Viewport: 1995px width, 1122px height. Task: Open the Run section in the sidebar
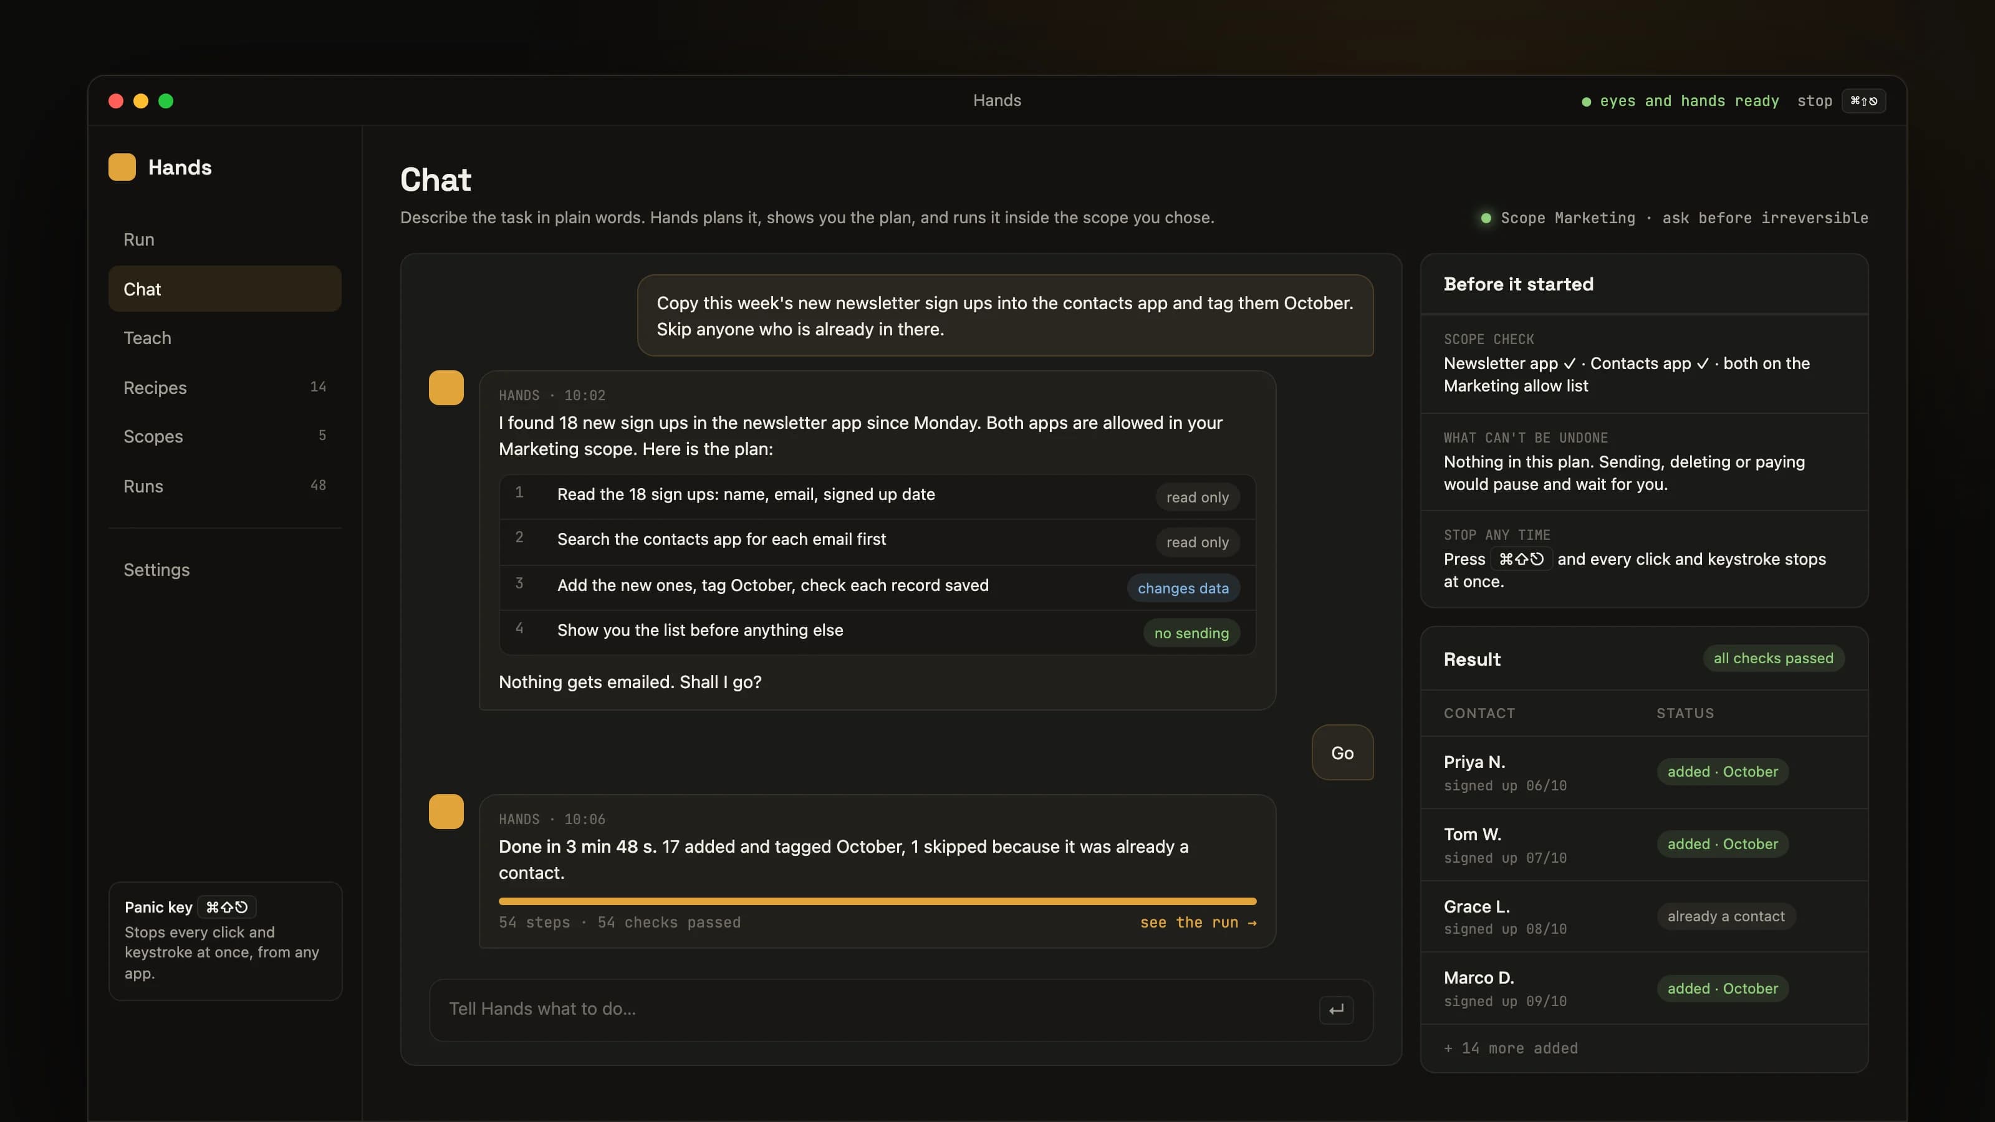224,239
